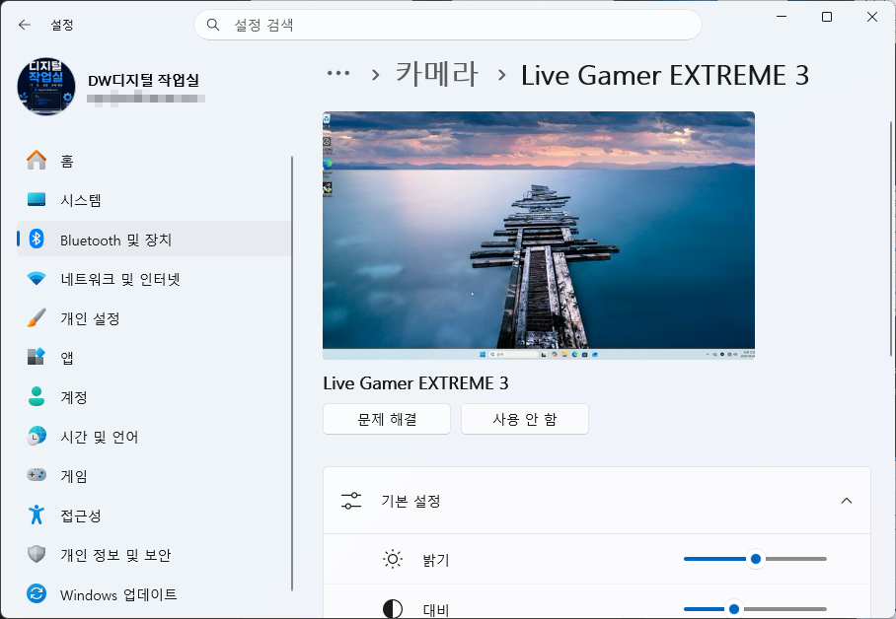The image size is (896, 619).
Task: Click the 사용 안 함 button
Action: pyautogui.click(x=525, y=419)
